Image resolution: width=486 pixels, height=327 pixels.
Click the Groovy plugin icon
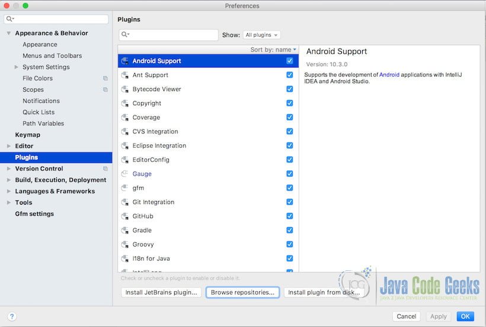(x=125, y=244)
